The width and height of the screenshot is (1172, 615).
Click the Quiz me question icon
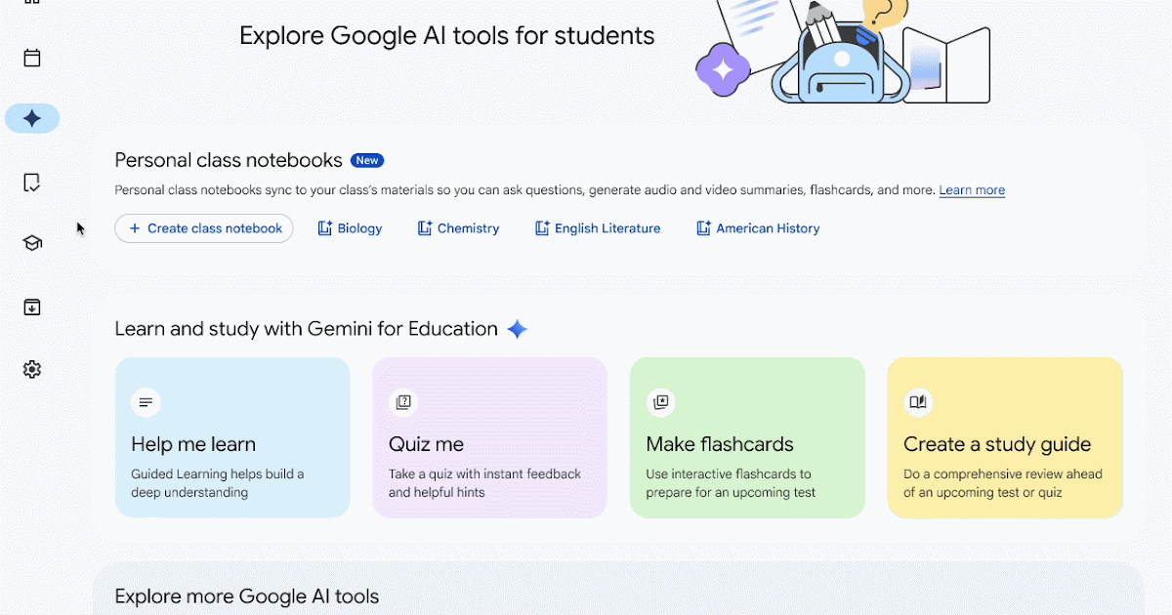(403, 402)
